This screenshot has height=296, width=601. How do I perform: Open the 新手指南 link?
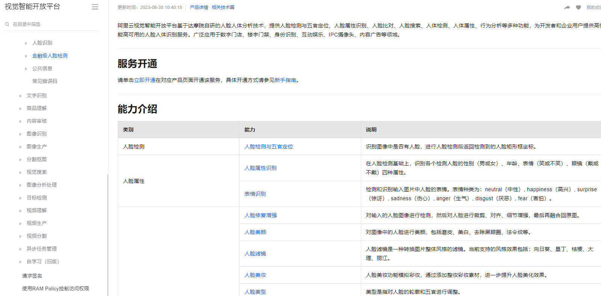[x=285, y=80]
